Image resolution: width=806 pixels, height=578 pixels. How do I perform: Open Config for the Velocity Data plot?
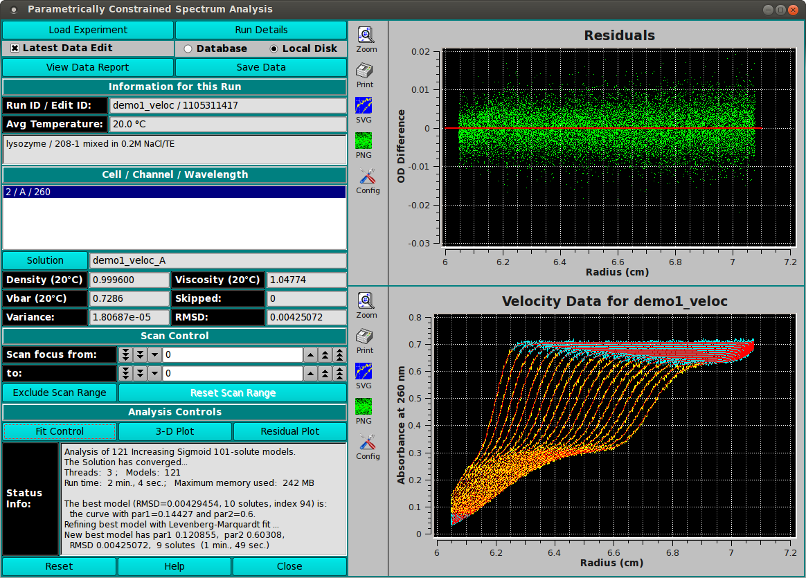click(x=367, y=442)
